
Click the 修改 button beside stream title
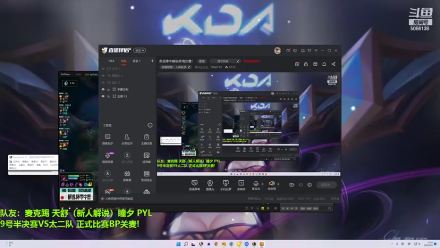202,61
